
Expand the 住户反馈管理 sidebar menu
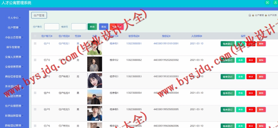pyautogui.click(x=14, y=106)
